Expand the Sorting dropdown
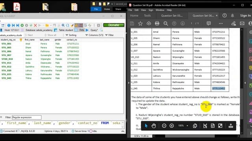This screenshot has height=141, width=252. point(71,35)
